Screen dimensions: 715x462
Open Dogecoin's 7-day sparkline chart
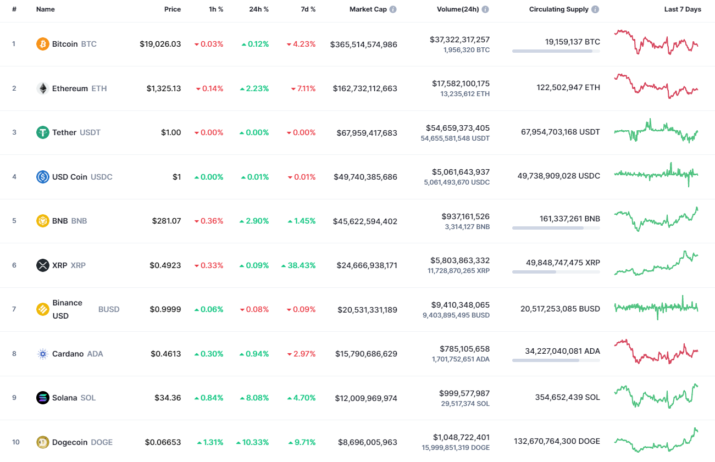pyautogui.click(x=656, y=440)
